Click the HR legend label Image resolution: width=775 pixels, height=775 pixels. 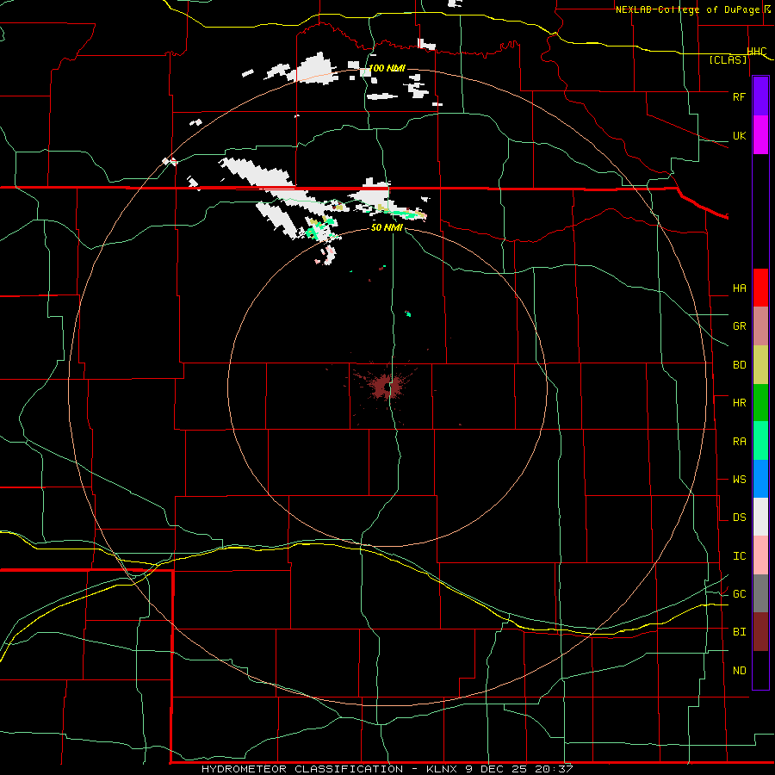pos(739,403)
